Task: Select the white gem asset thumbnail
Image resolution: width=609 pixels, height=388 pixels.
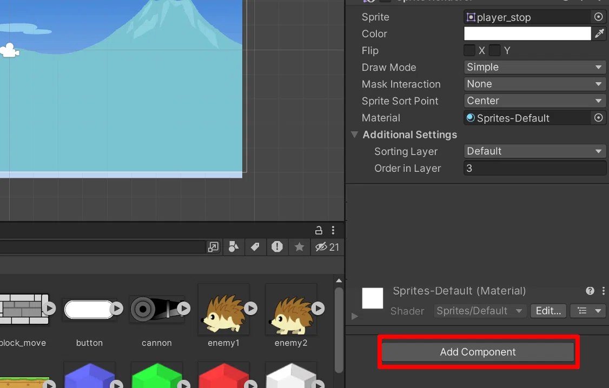Action: pos(291,376)
